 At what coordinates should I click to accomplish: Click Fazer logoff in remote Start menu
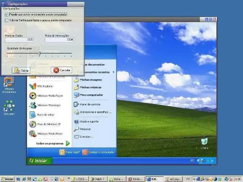pos(69,152)
